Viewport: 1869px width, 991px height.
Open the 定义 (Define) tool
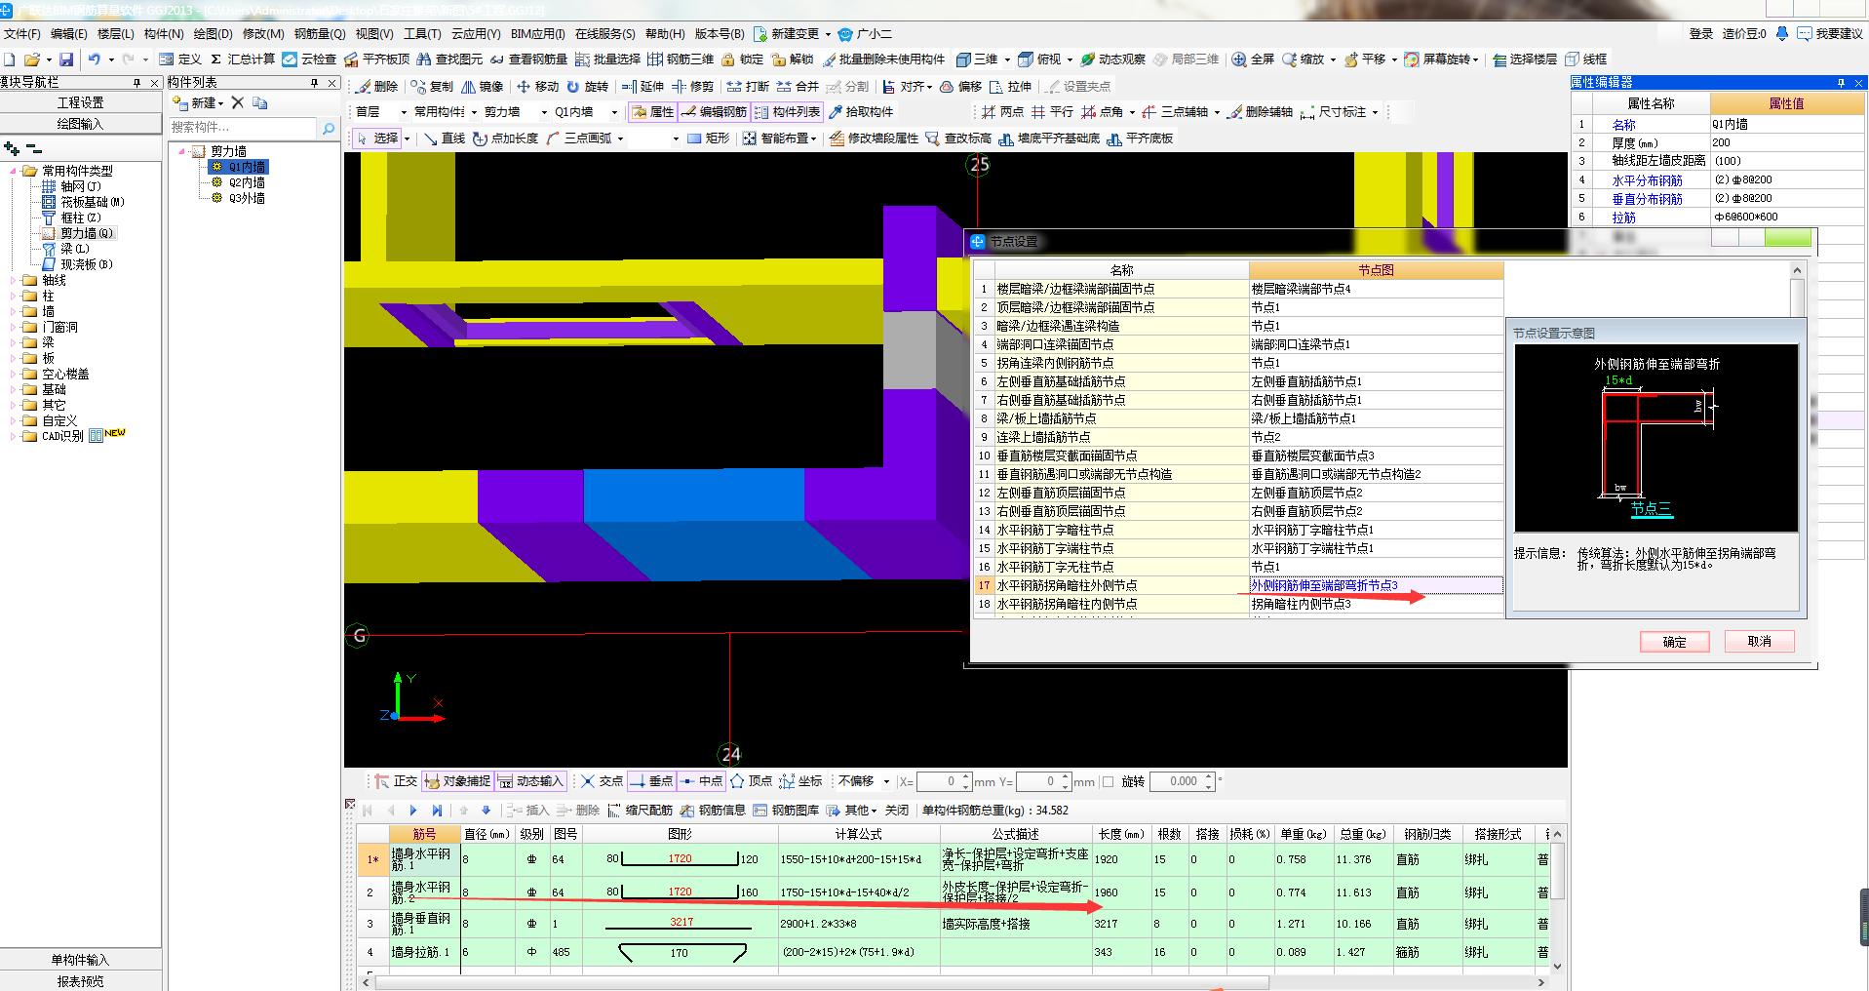tap(180, 59)
